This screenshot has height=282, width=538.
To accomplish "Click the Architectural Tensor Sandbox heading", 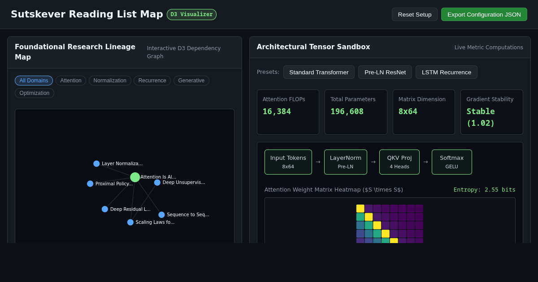I will (x=313, y=47).
